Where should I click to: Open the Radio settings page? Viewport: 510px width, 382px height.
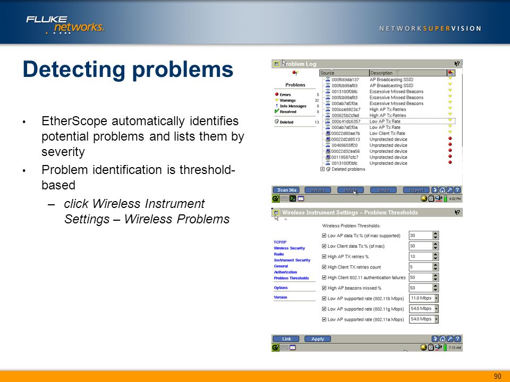[x=279, y=254]
